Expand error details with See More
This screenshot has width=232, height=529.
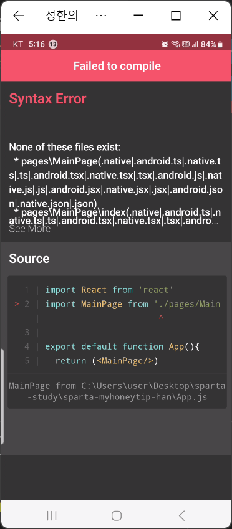(30, 229)
